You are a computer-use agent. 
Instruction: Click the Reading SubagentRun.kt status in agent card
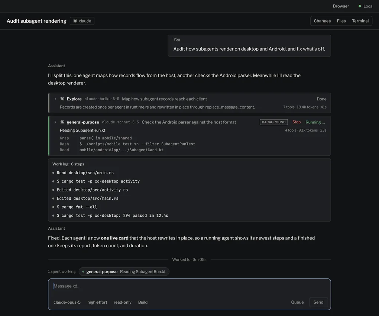pyautogui.click(x=82, y=130)
